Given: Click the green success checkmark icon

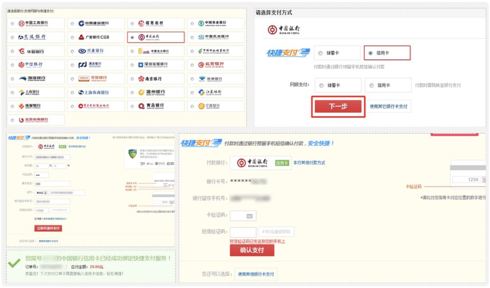Looking at the screenshot, I should [14, 263].
